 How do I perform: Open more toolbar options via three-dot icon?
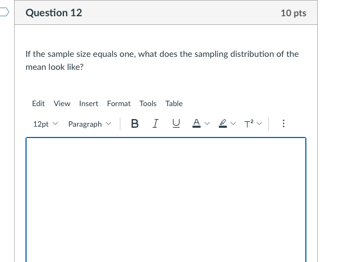coord(284,123)
